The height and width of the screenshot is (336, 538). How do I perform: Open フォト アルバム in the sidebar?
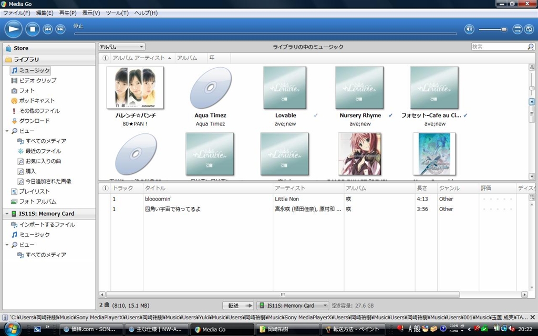click(33, 202)
